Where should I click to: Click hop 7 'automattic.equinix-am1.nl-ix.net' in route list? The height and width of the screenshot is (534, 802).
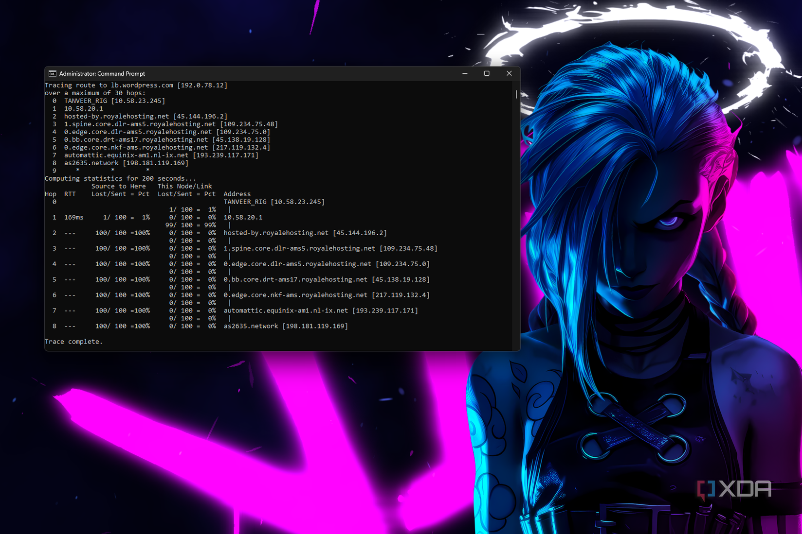pyautogui.click(x=162, y=155)
